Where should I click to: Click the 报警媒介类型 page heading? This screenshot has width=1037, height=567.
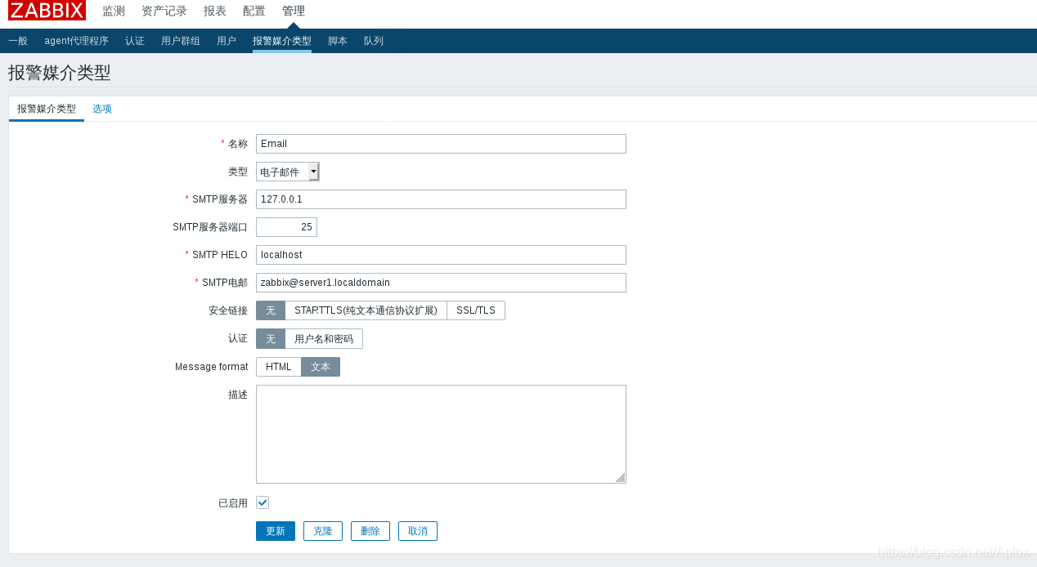tap(60, 73)
